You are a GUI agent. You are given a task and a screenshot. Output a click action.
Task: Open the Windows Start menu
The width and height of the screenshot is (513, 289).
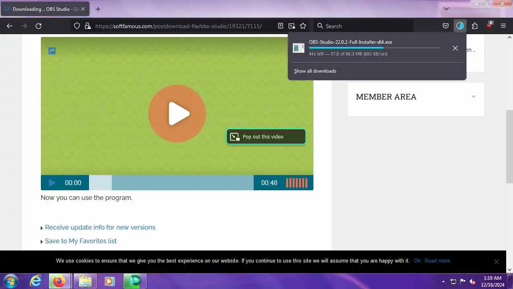tap(10, 281)
